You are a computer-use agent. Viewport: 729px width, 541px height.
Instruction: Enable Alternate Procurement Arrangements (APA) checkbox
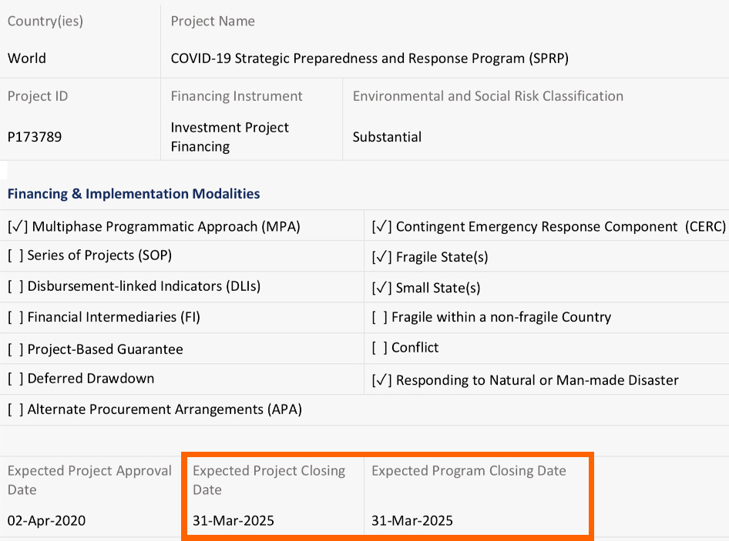[x=15, y=409]
